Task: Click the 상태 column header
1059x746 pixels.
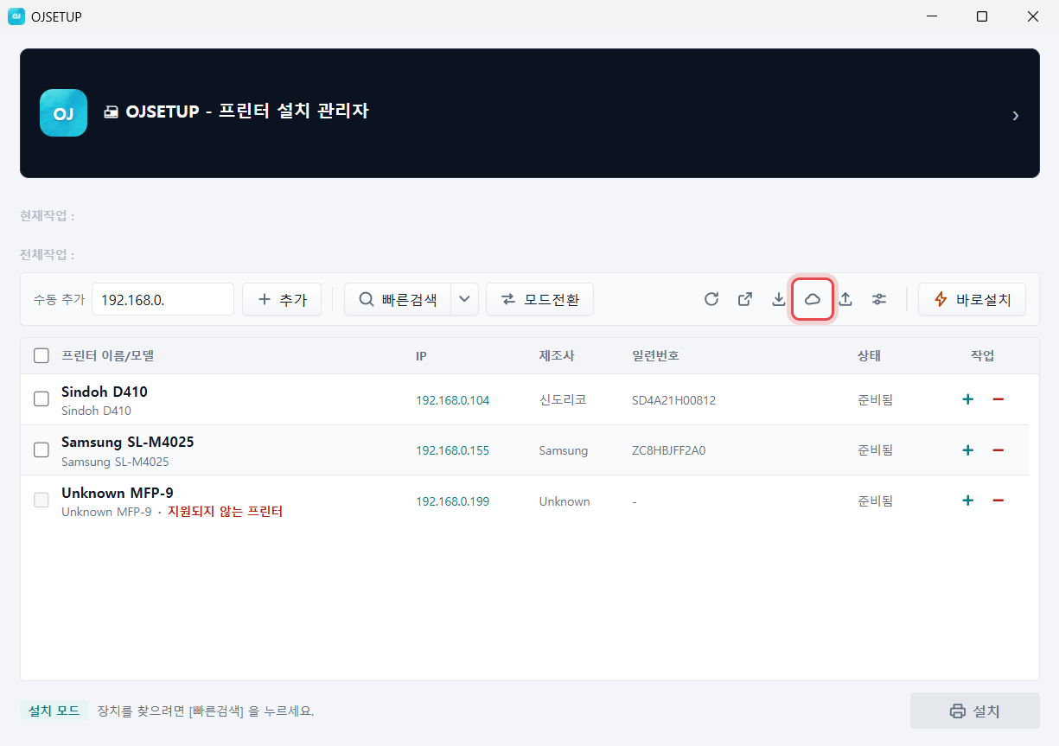Action: tap(869, 355)
